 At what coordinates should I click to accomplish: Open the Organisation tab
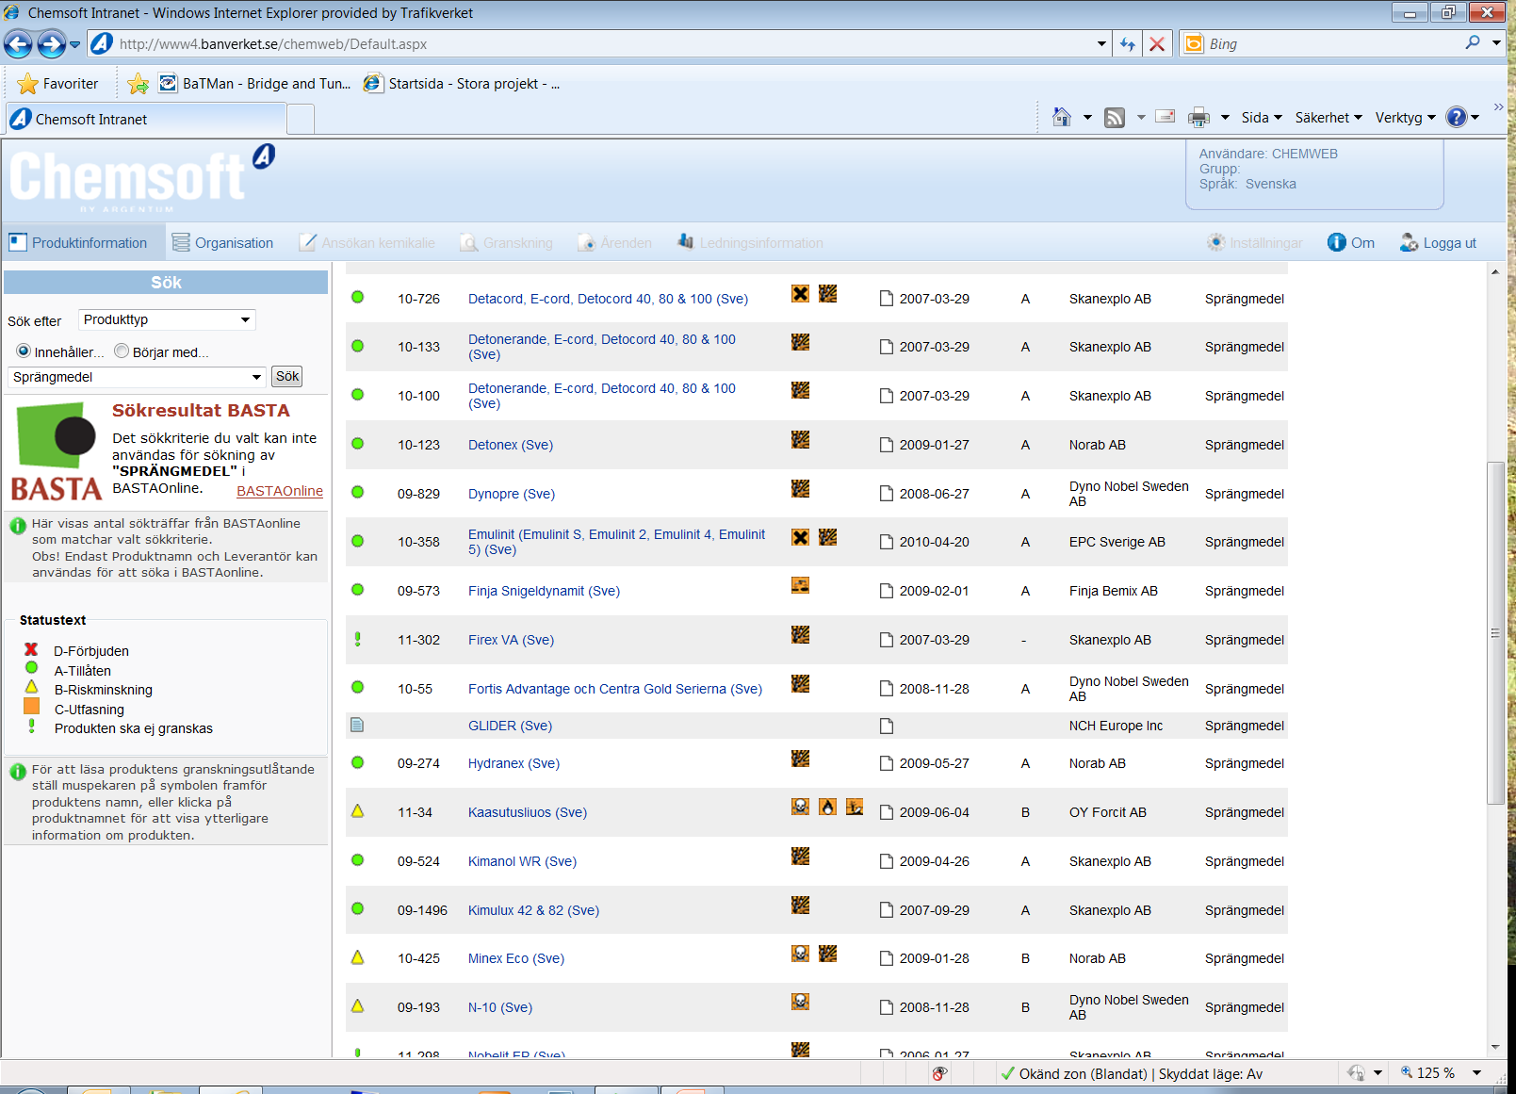[223, 242]
